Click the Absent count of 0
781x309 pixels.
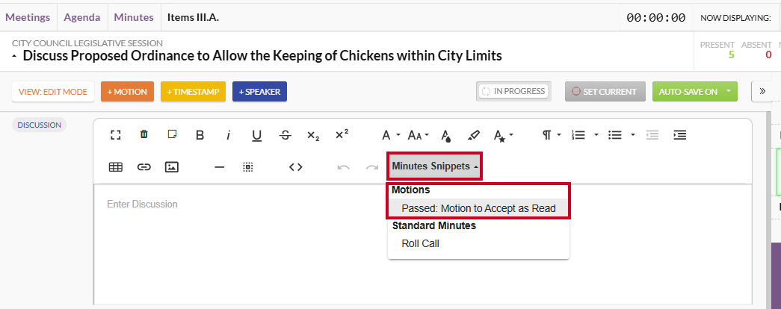[768, 54]
